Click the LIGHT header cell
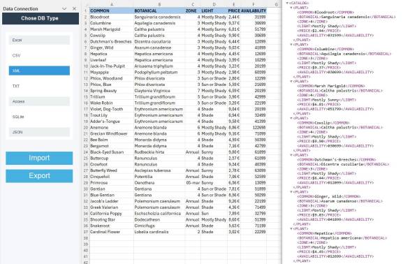The image size is (419, 264). [x=214, y=10]
